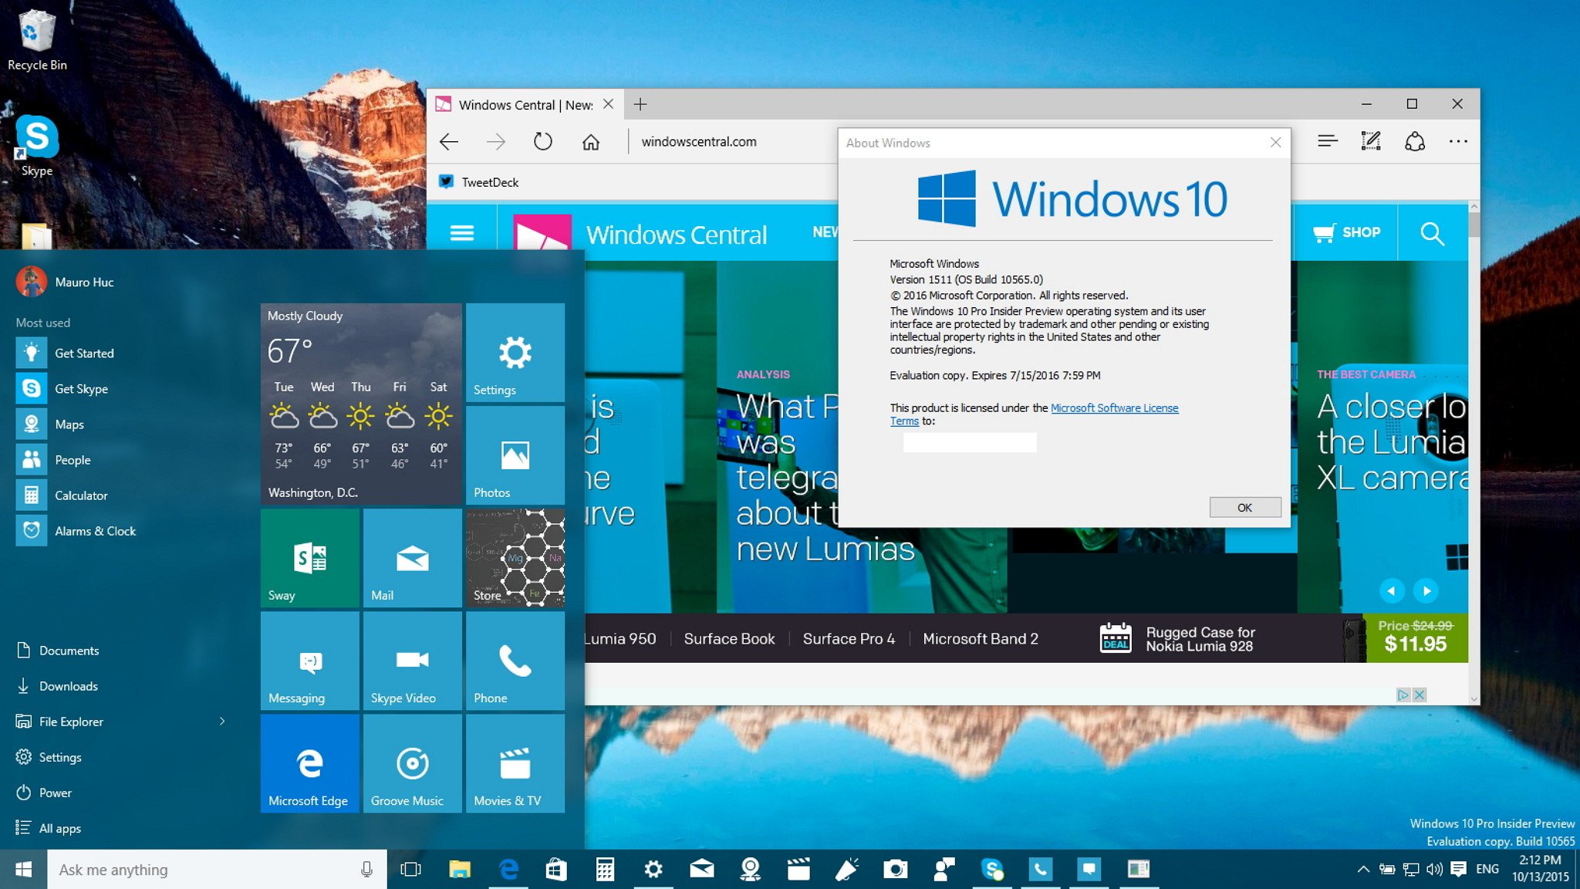The height and width of the screenshot is (889, 1580).
Task: Open All apps in the Start menu
Action: pyautogui.click(x=59, y=828)
